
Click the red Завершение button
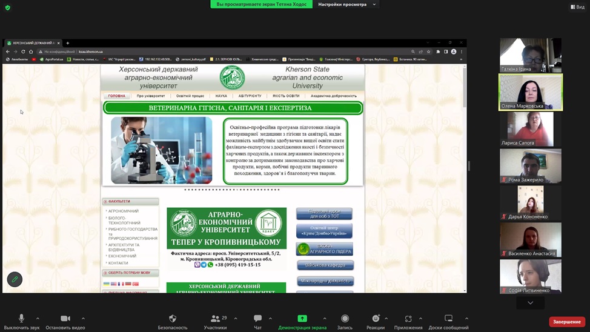click(566, 322)
